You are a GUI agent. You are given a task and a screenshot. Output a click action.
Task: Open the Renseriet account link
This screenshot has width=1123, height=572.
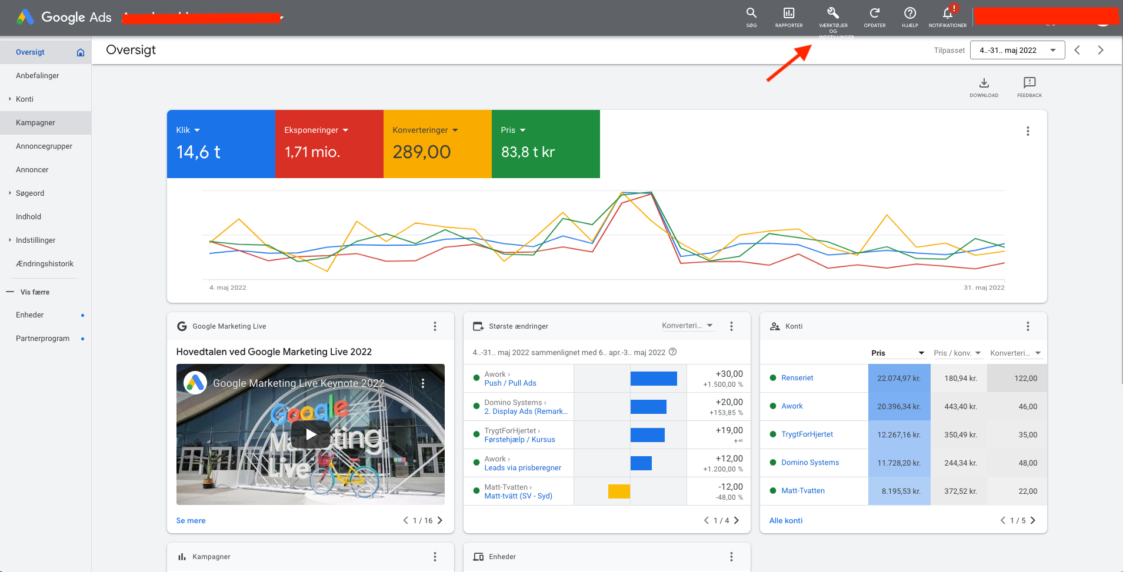pos(797,378)
